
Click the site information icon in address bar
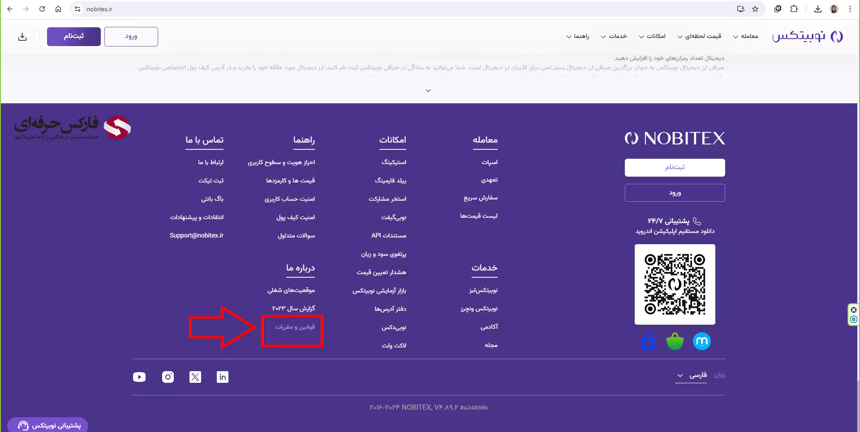[77, 9]
